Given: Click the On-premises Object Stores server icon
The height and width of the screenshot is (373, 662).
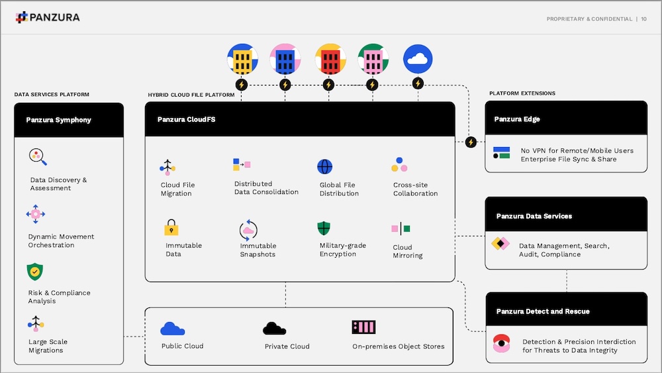Looking at the screenshot, I should coord(363,327).
